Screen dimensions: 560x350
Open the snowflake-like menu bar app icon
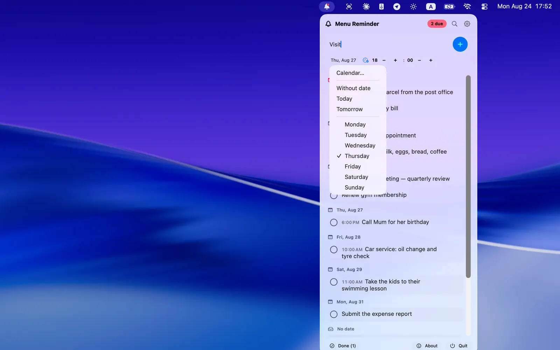pos(366,6)
